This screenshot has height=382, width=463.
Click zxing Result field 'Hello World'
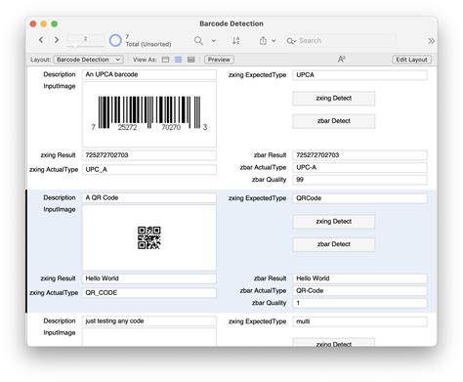pos(149,278)
